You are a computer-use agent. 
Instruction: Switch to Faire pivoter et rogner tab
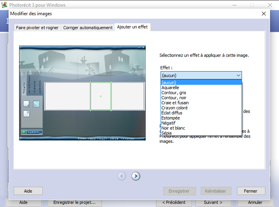(37, 28)
